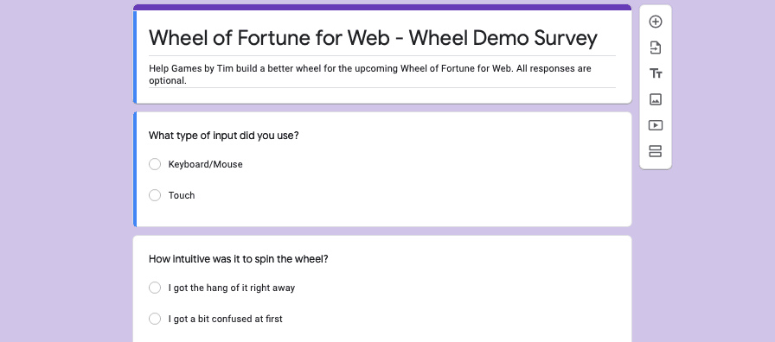Select the Keyboard/Mouse radio option
This screenshot has width=775, height=342.
(155, 164)
